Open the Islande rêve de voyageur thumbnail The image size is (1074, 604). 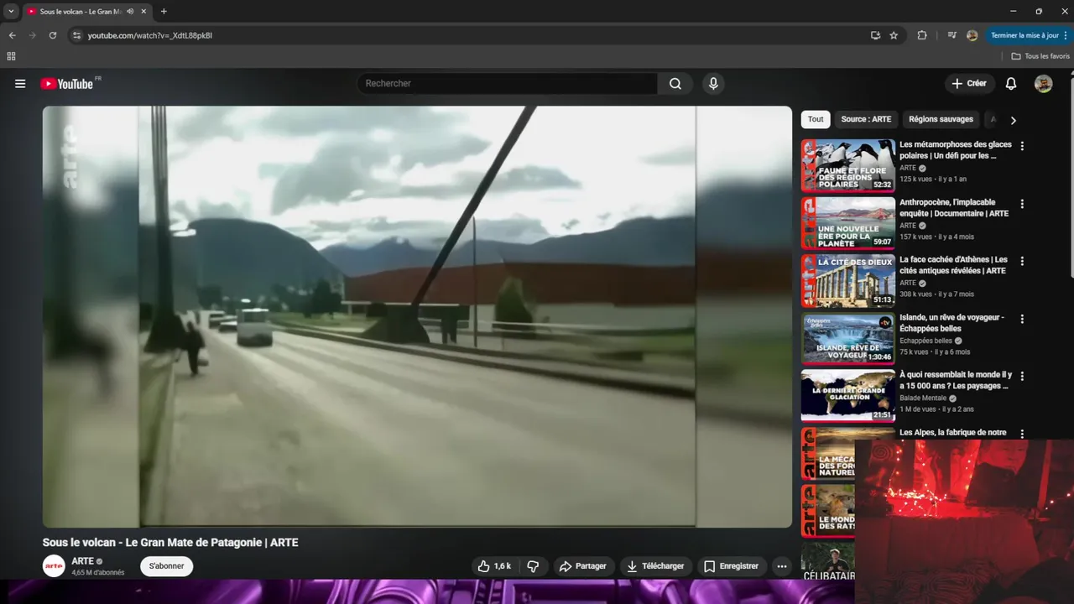coord(848,338)
